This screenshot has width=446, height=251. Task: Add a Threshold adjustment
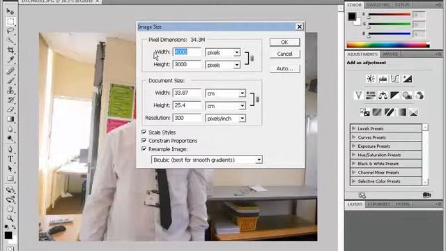tap(389, 112)
